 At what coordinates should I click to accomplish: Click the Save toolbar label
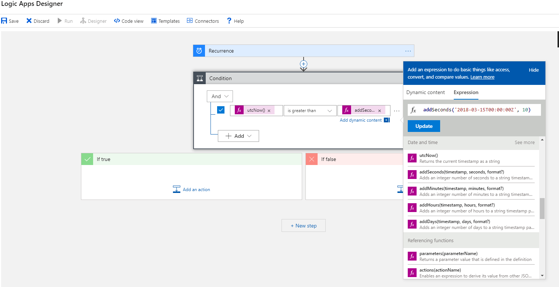click(14, 21)
